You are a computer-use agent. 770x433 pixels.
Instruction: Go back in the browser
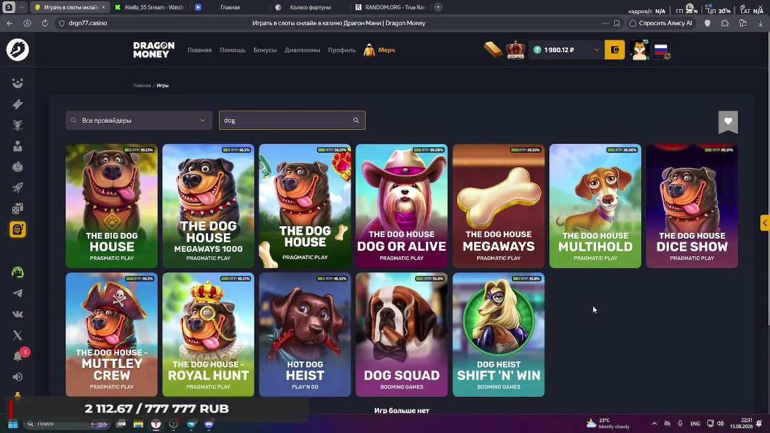point(10,23)
